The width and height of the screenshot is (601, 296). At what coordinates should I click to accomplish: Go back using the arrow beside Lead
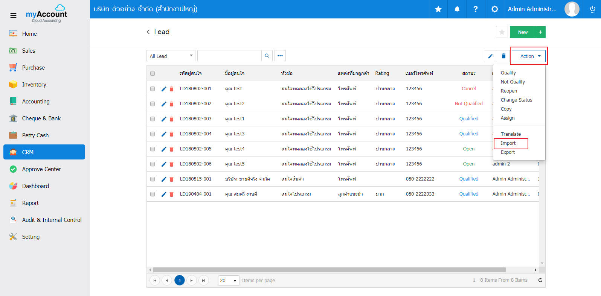[x=148, y=32]
